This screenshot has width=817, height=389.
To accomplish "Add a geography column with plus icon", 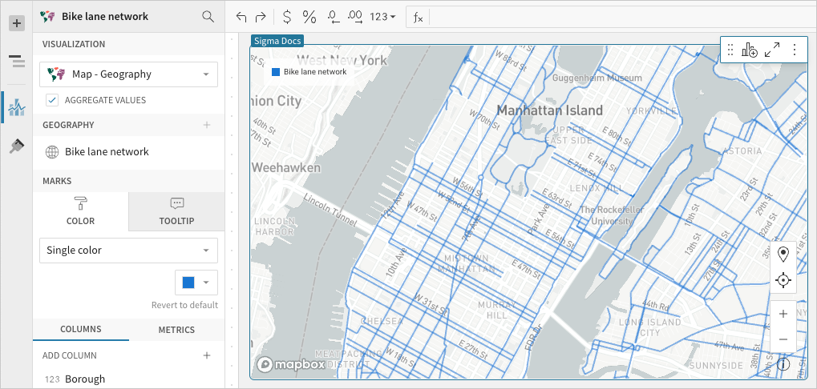I will click(x=207, y=125).
